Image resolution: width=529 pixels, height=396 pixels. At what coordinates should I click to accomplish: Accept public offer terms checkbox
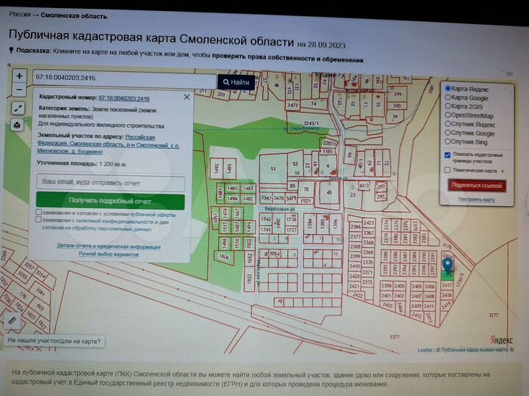coord(39,212)
